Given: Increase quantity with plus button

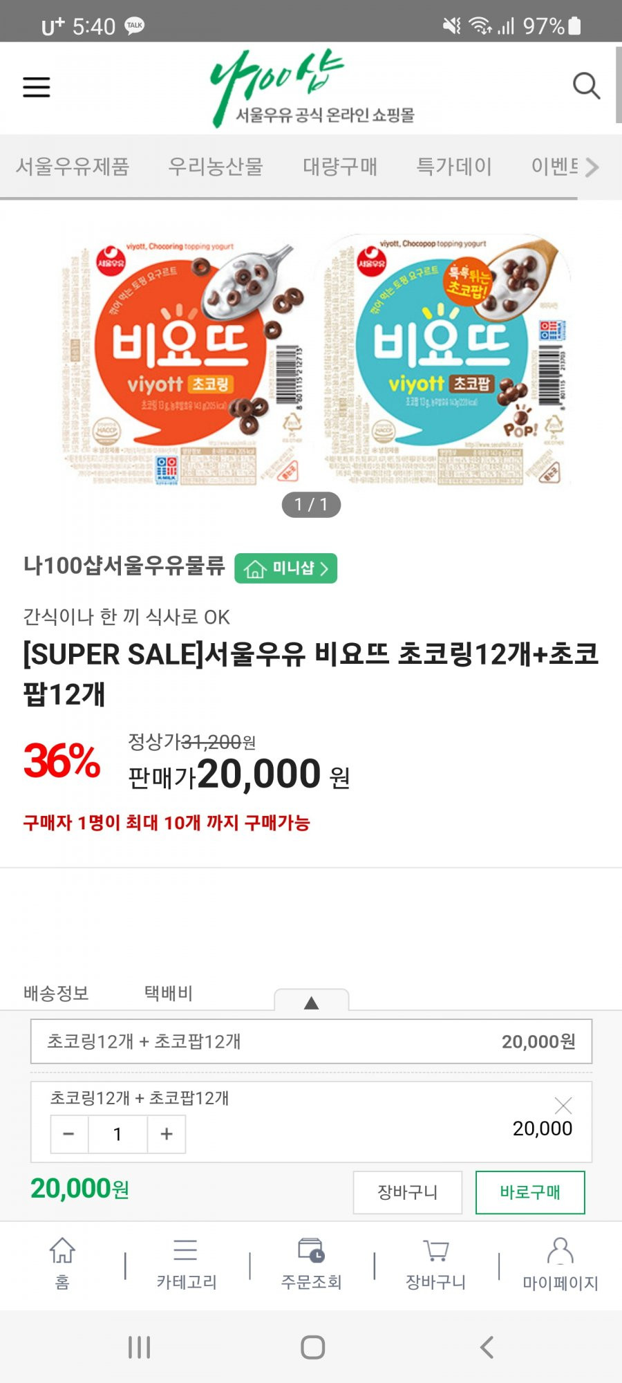Looking at the screenshot, I should pyautogui.click(x=167, y=1134).
